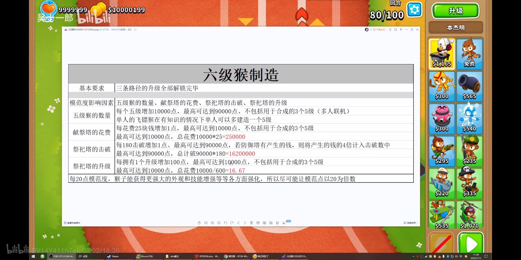521x260 pixels.
Task: Click the 六级猴制造 table title
Action: [241, 75]
